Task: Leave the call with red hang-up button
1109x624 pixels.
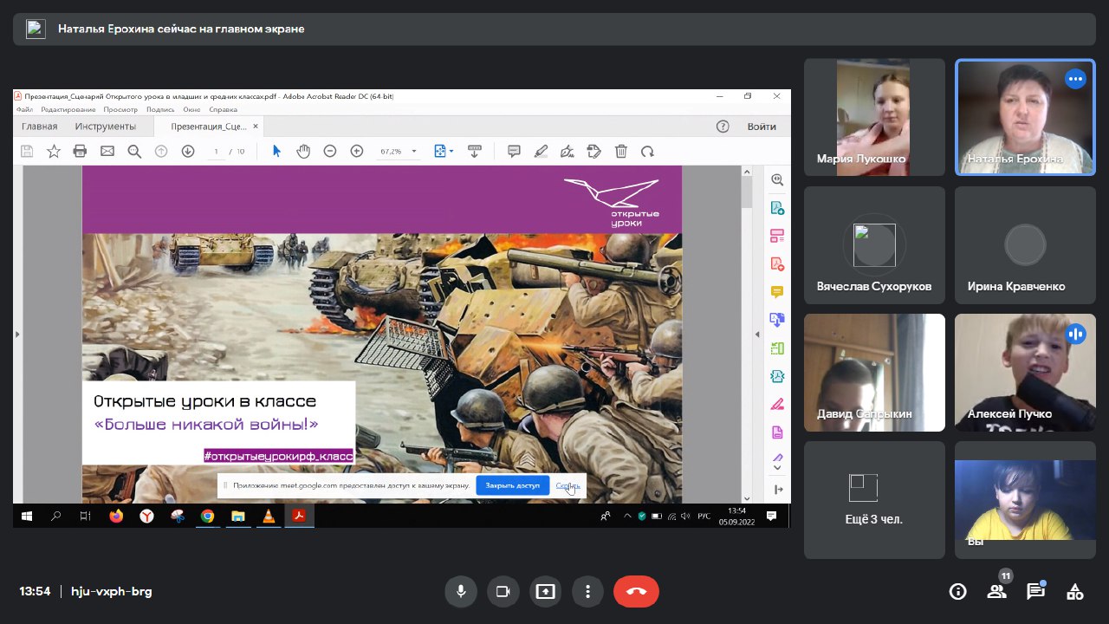Action: tap(636, 592)
